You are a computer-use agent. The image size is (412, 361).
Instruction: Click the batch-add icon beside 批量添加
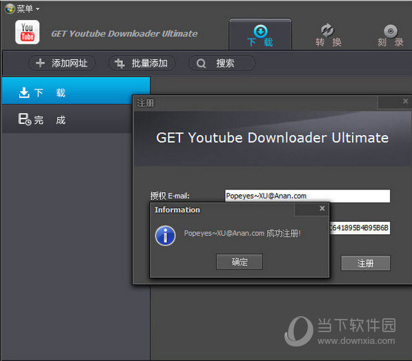point(120,63)
